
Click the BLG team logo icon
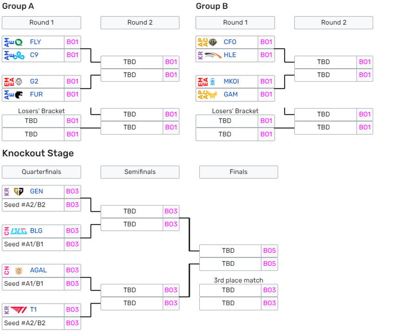(19, 231)
